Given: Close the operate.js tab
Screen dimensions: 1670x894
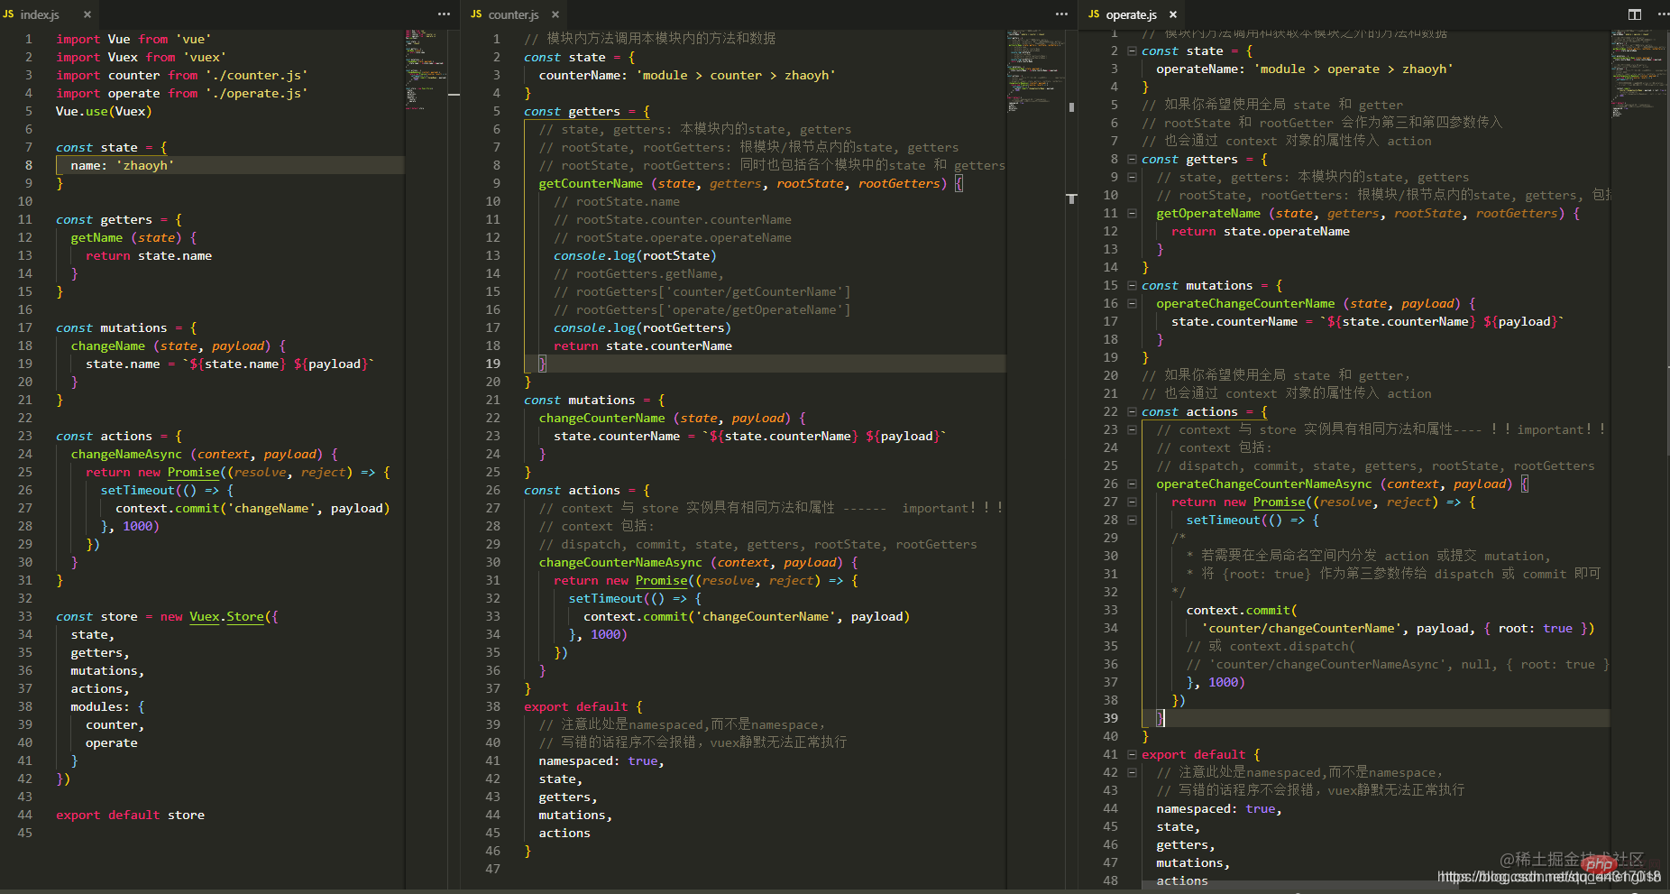Looking at the screenshot, I should coord(1173,14).
